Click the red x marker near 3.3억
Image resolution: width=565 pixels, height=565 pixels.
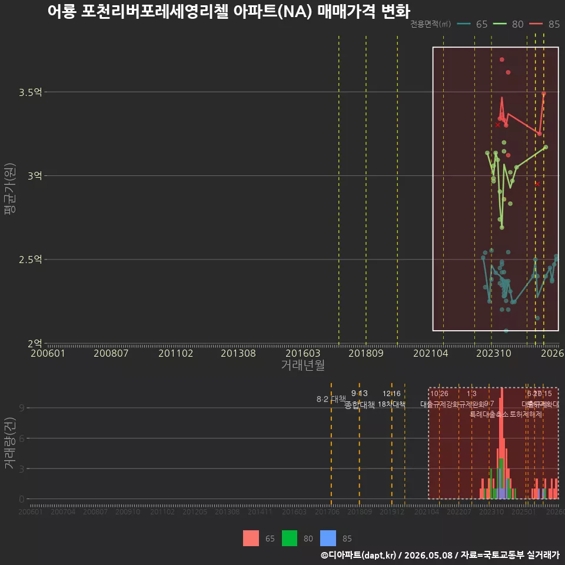[x=498, y=125]
